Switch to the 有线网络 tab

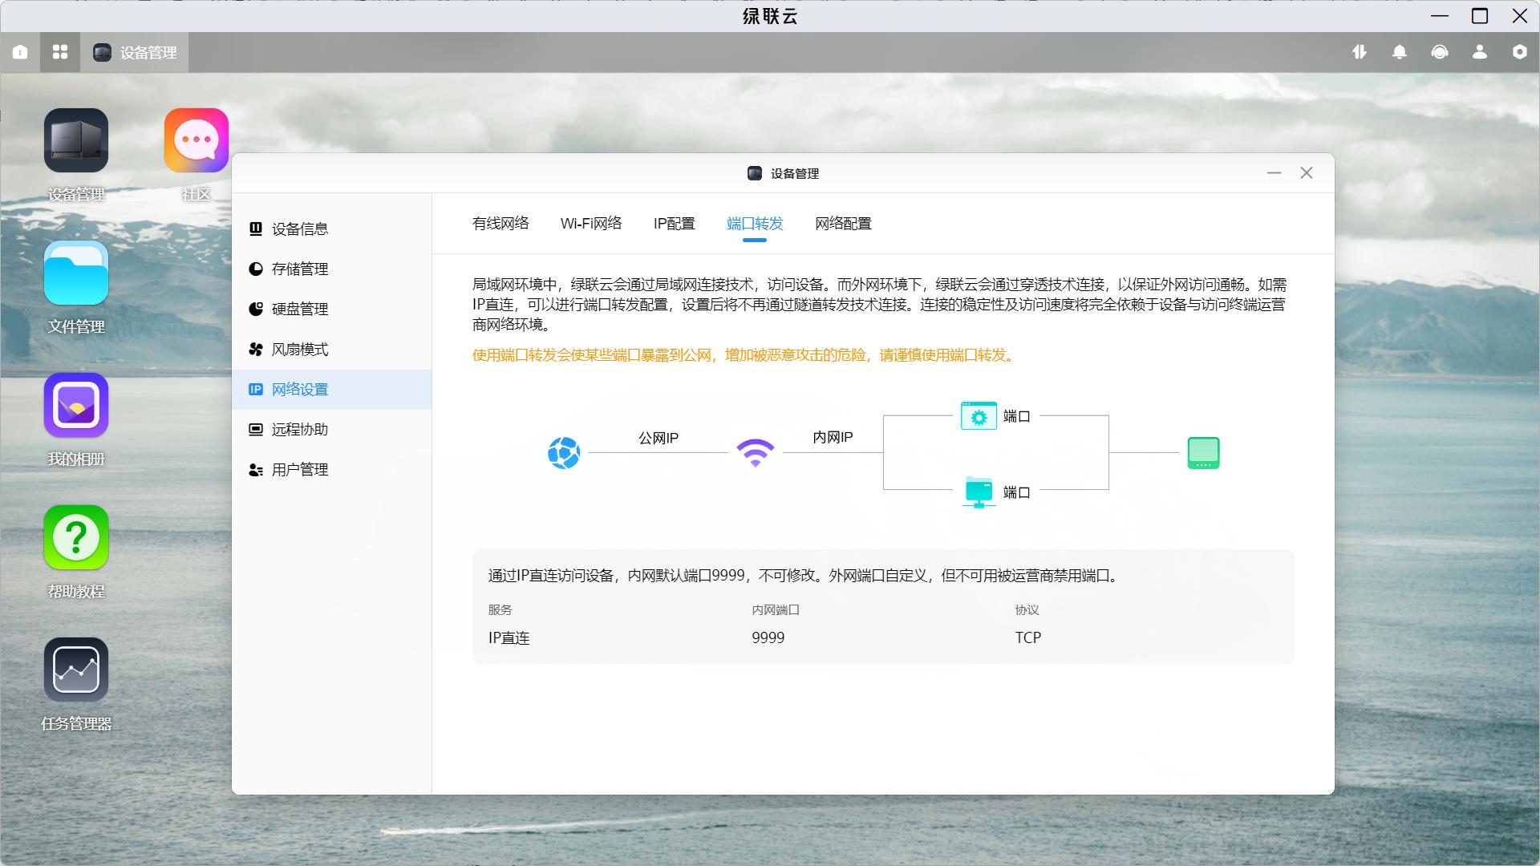500,224
